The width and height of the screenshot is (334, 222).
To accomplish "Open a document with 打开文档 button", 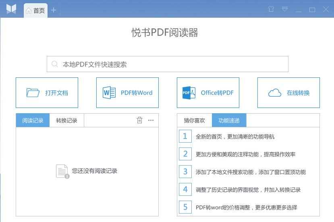I will point(47,93).
